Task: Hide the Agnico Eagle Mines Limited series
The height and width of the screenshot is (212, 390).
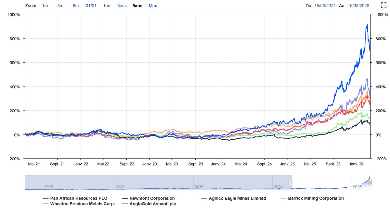Action: [x=234, y=198]
